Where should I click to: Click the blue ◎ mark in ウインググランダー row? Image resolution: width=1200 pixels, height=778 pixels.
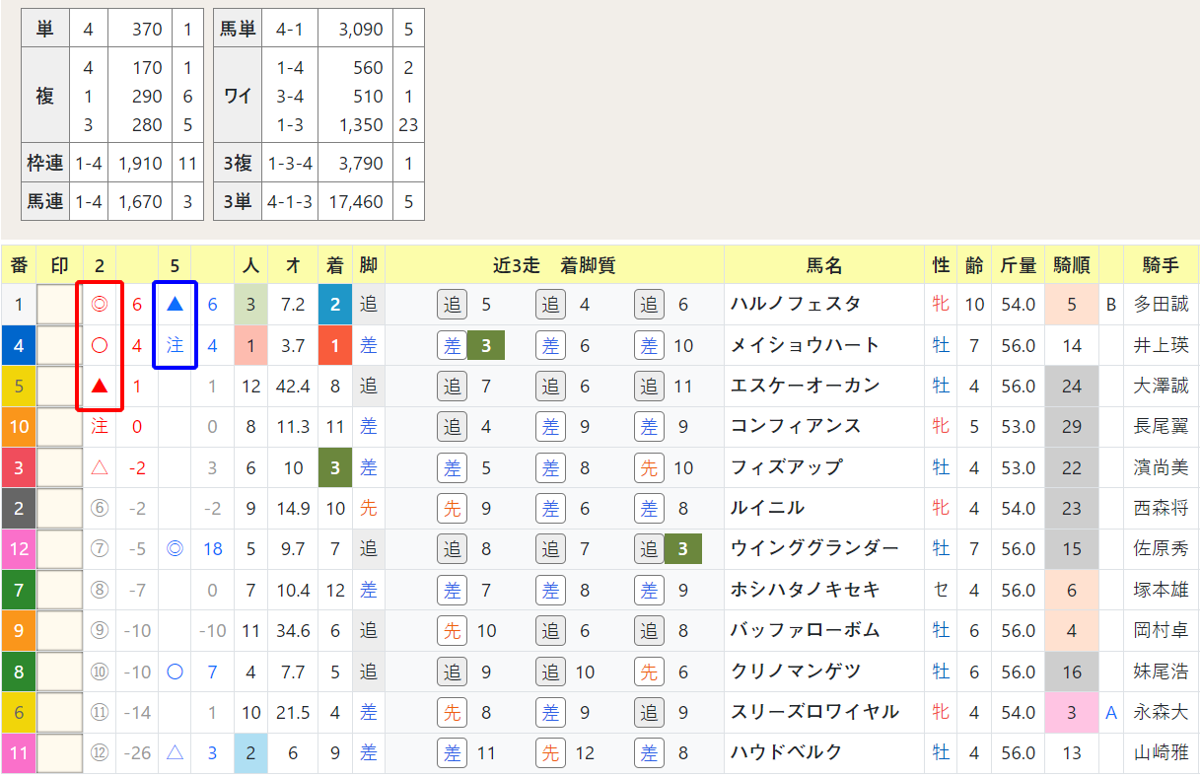[x=176, y=549]
